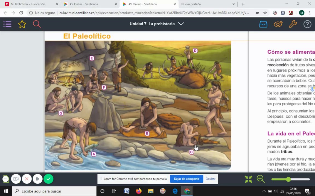
Task: Open the purple list menu icon
Action: click(x=7, y=24)
